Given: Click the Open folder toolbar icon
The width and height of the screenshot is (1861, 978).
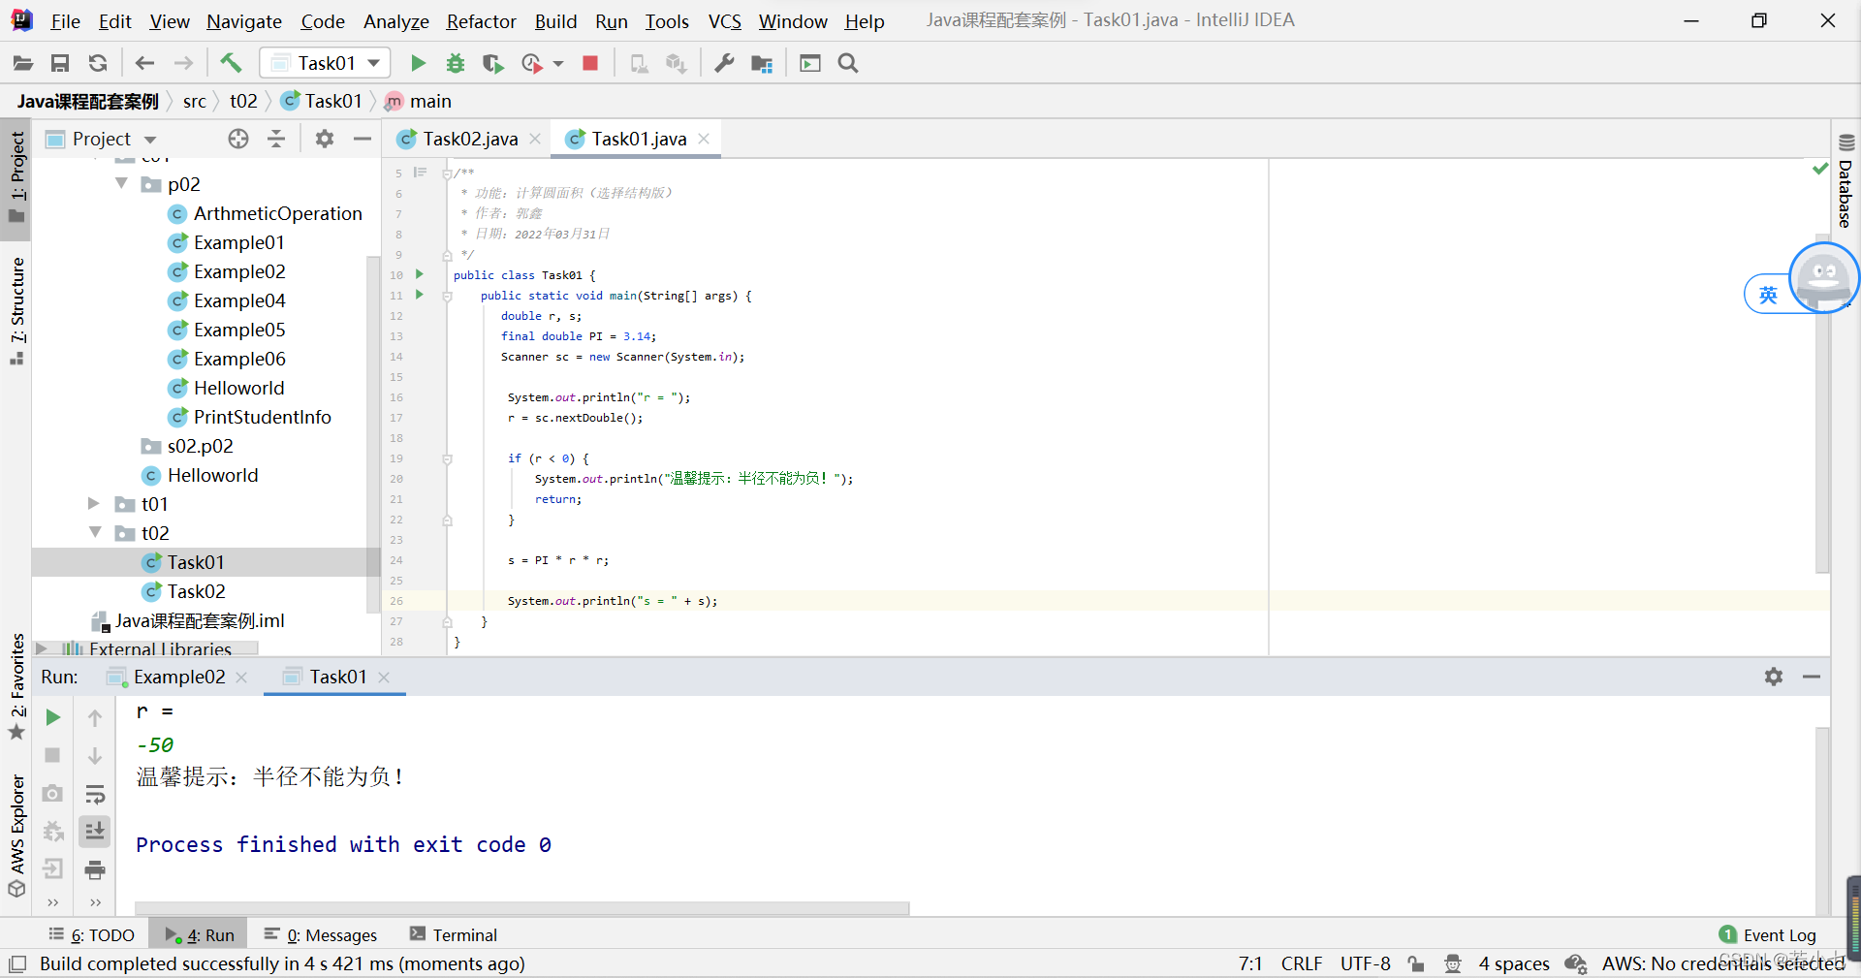Looking at the screenshot, I should coord(23,64).
